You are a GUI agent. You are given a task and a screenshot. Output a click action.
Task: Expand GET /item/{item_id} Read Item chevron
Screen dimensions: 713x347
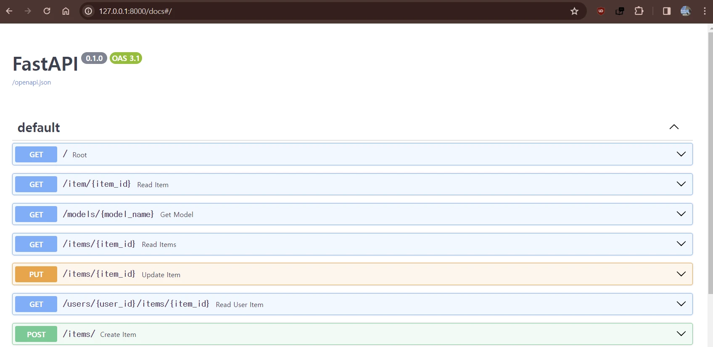click(681, 184)
